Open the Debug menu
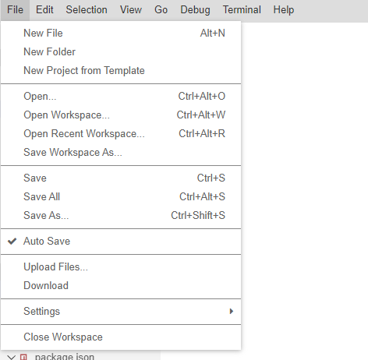This screenshot has width=368, height=360. 195,10
